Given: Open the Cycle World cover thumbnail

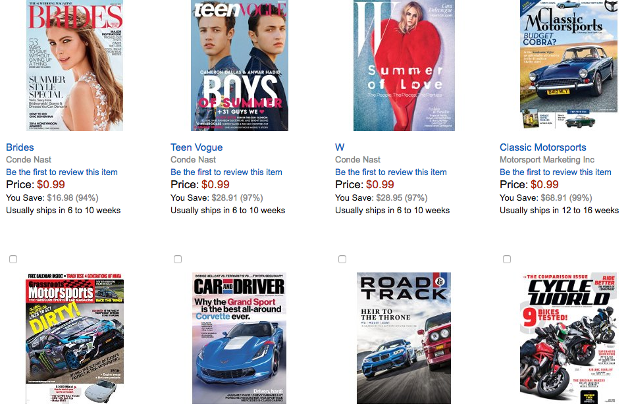Looking at the screenshot, I should (x=569, y=338).
